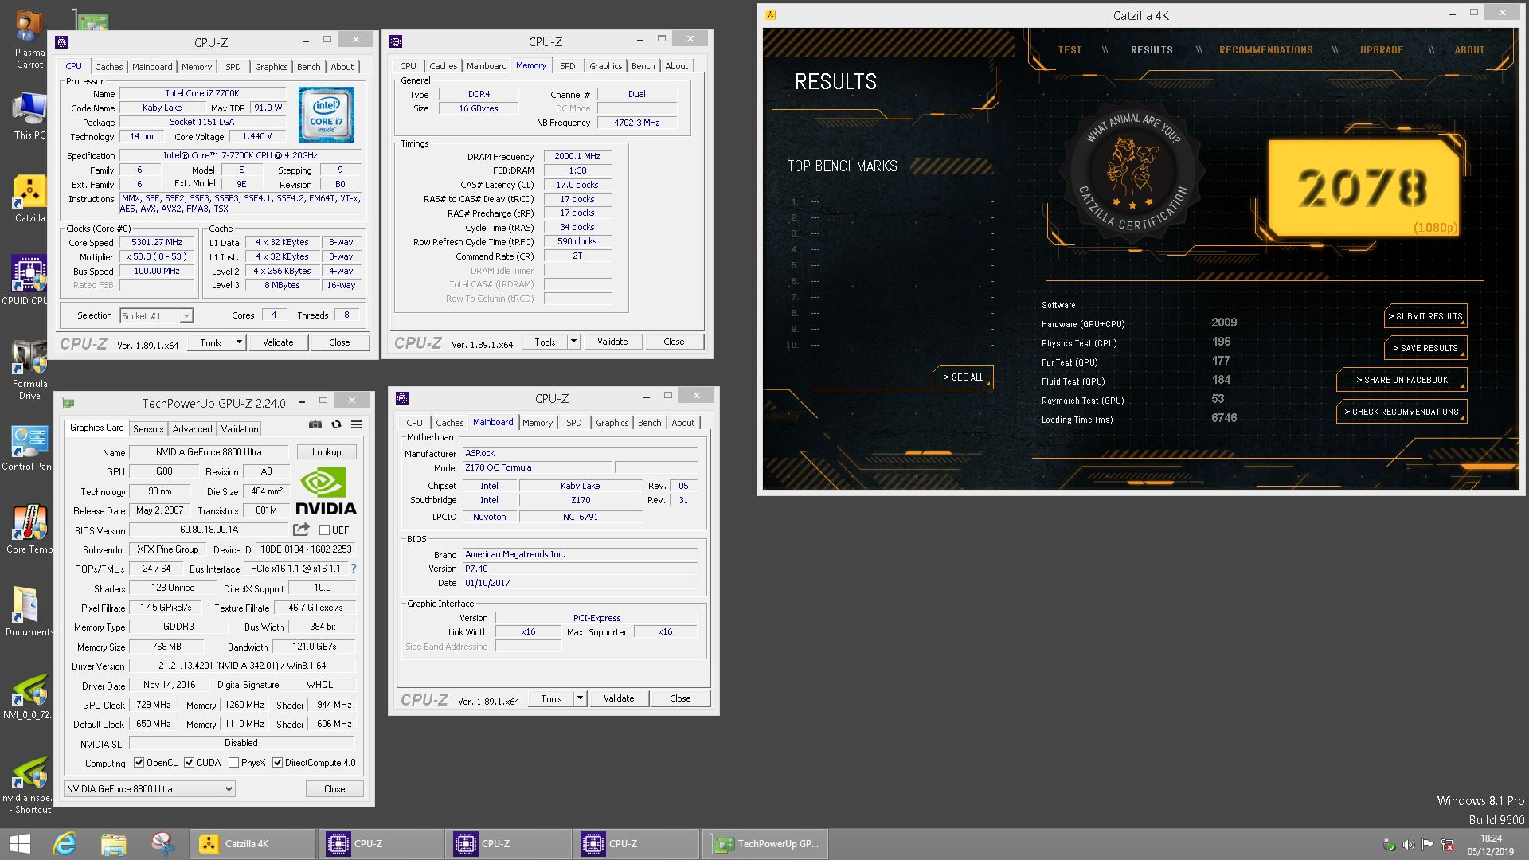
Task: Open pinned scissors tool on taskbar
Action: click(162, 844)
